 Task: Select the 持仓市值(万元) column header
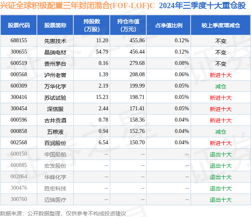[128, 25]
